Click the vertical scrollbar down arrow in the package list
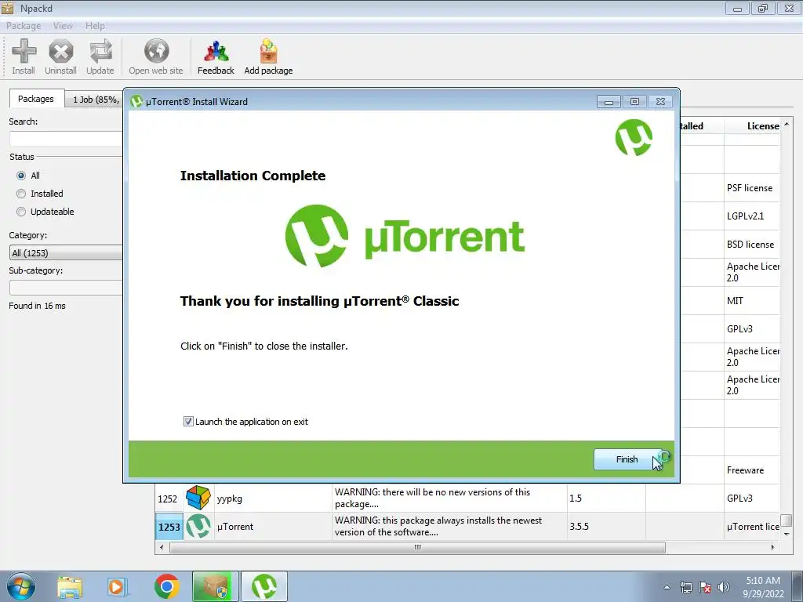The image size is (803, 602). (x=787, y=534)
